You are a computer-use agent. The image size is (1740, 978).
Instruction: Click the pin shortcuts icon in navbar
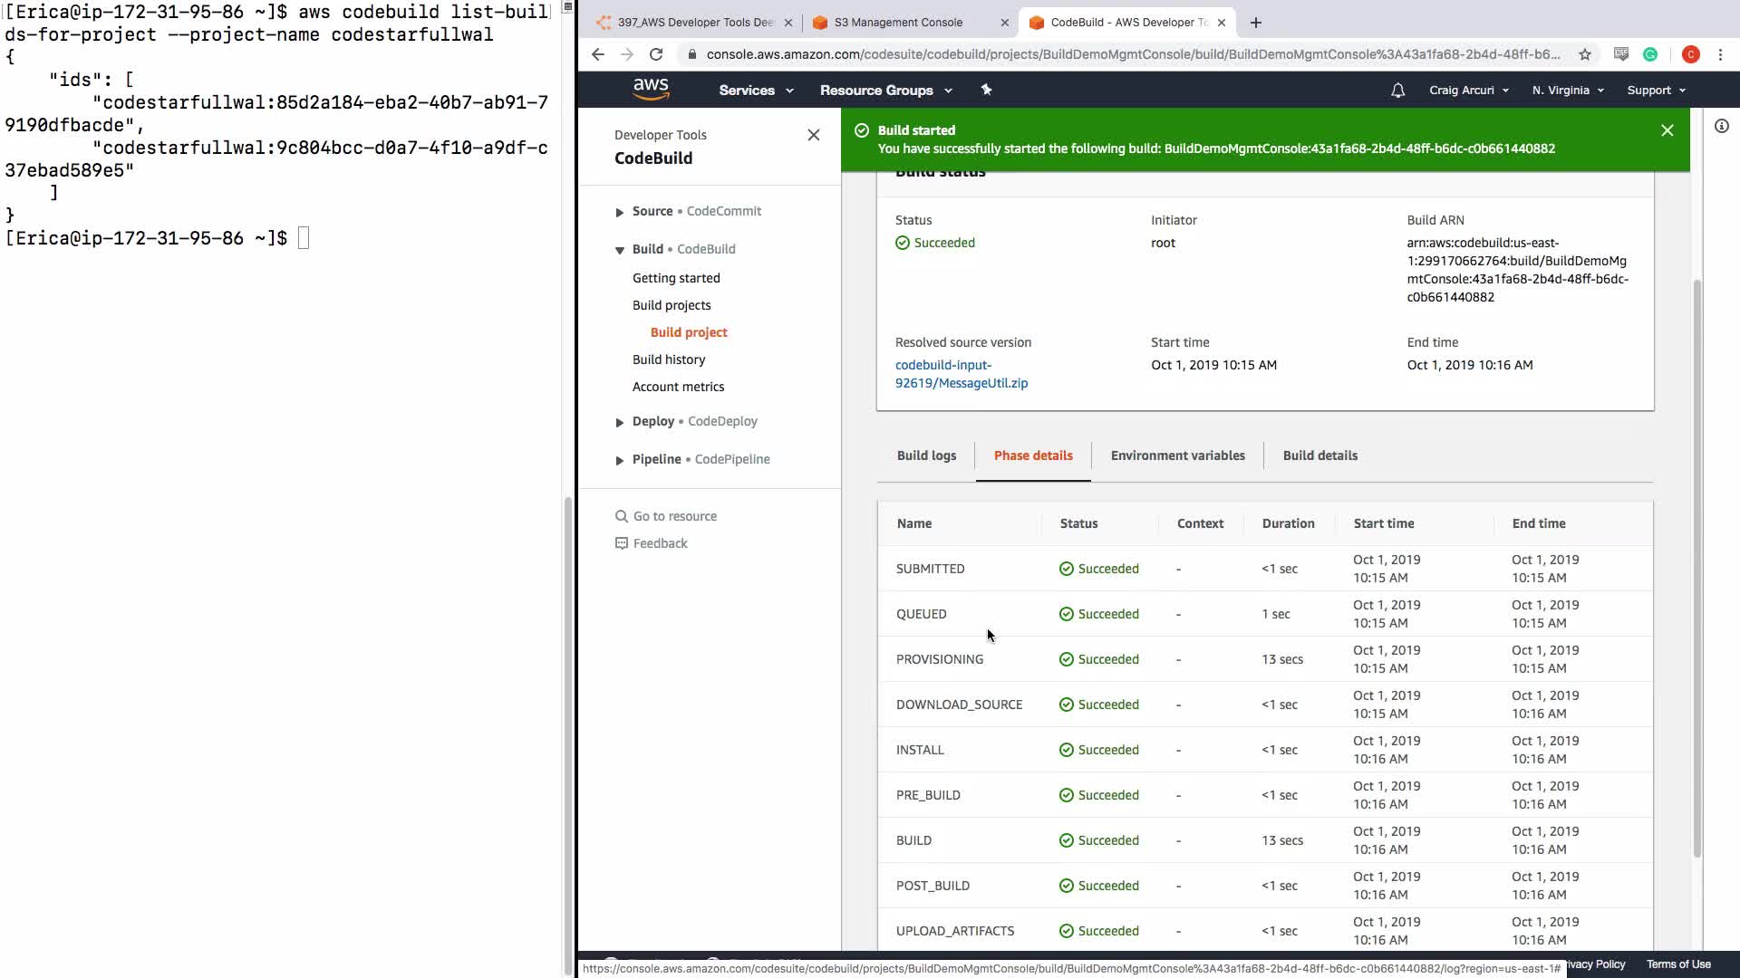pos(986,90)
